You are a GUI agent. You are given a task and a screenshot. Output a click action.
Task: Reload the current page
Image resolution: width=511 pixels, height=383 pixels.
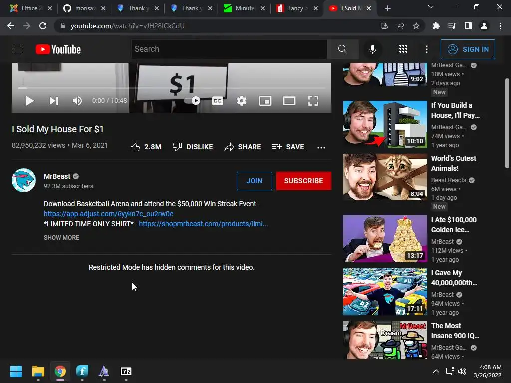[43, 26]
